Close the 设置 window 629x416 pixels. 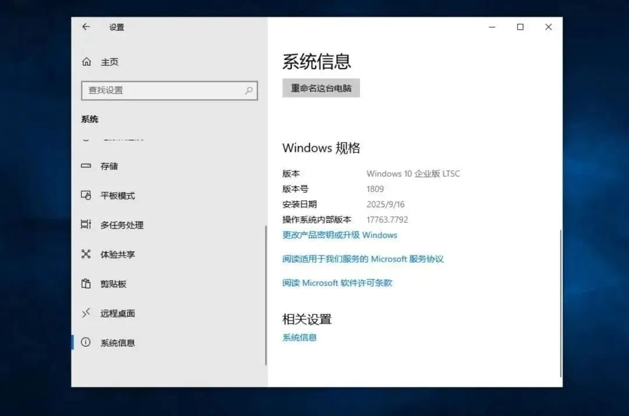[549, 27]
